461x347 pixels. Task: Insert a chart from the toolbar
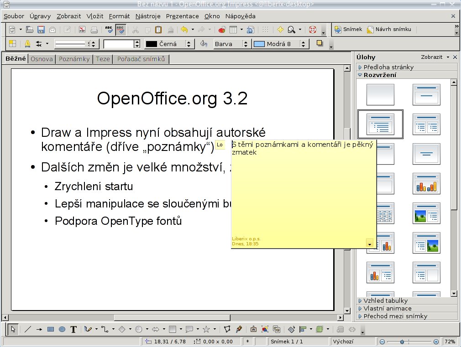[222, 29]
